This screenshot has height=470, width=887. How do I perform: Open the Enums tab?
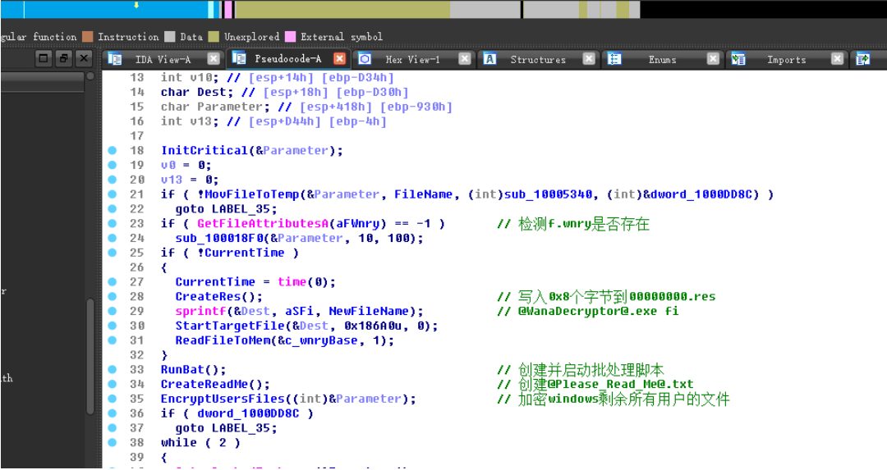point(662,59)
